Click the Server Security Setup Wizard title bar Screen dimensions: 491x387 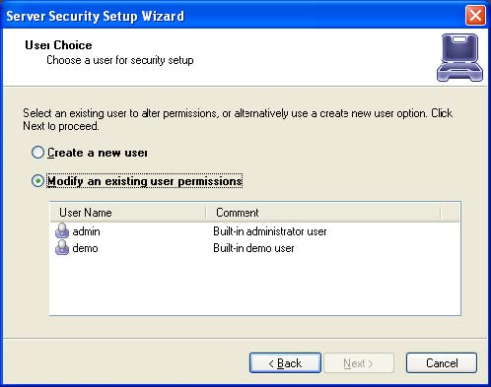tap(230, 16)
